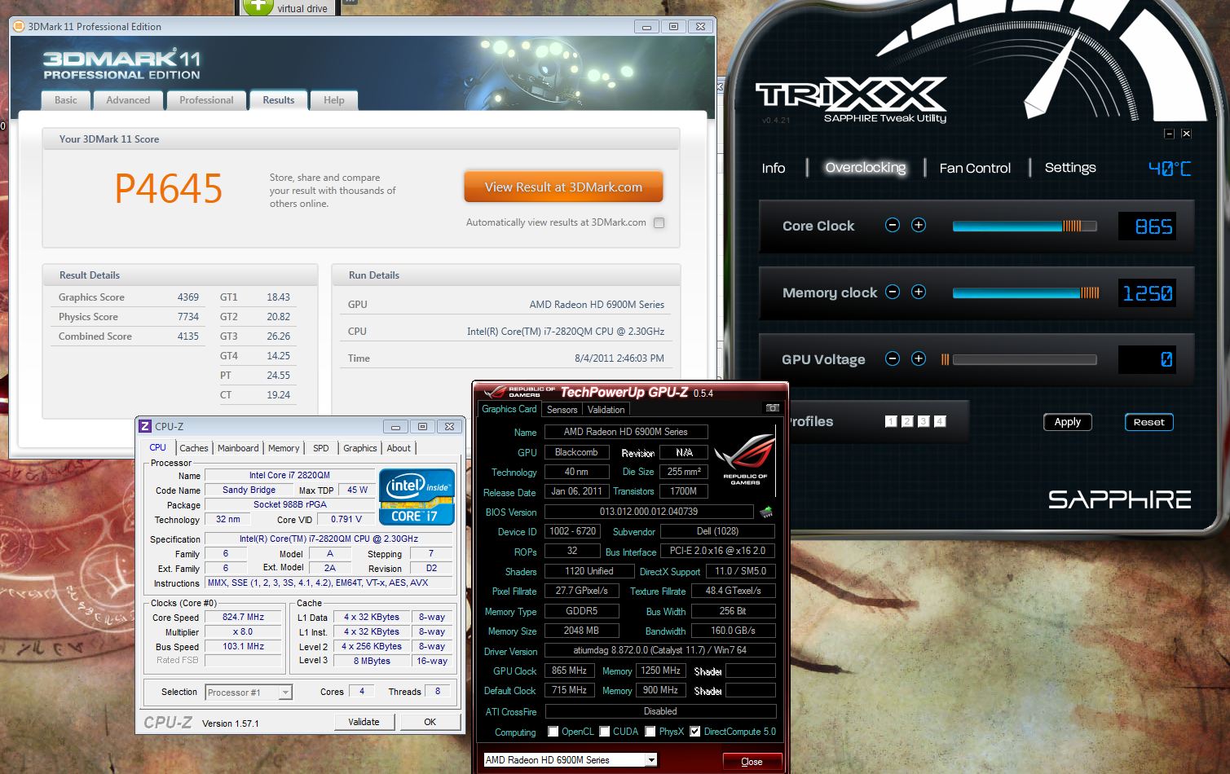Click the P4645 score text
This screenshot has width=1230, height=774.
click(169, 189)
